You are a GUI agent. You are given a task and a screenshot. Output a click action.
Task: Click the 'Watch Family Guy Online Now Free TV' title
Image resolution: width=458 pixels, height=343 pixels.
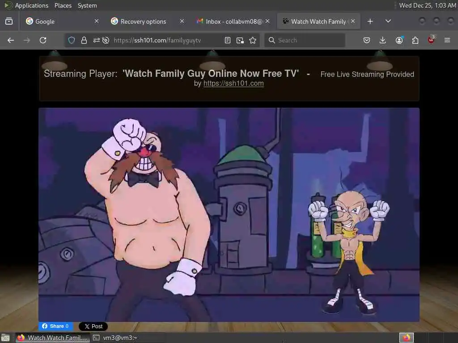pos(211,74)
